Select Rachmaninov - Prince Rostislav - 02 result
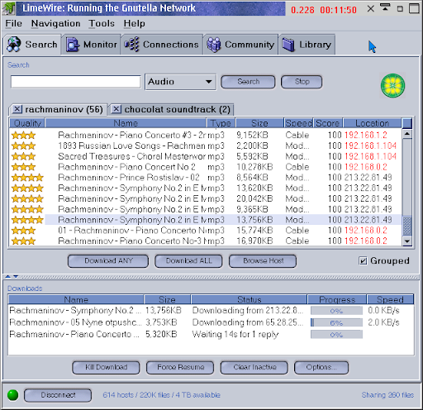423x410 pixels. (x=205, y=178)
